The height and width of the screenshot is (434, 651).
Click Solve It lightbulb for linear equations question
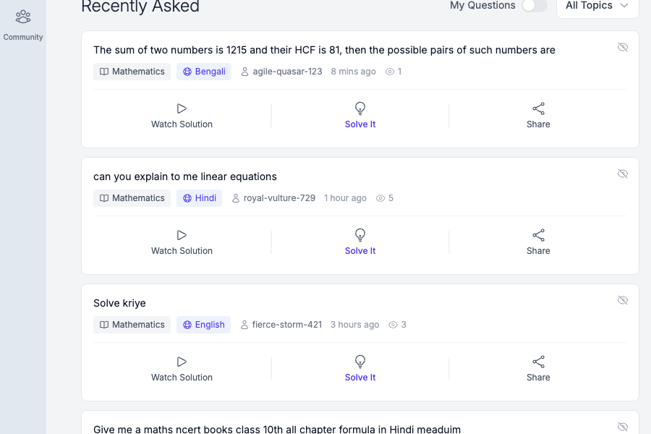coord(360,235)
